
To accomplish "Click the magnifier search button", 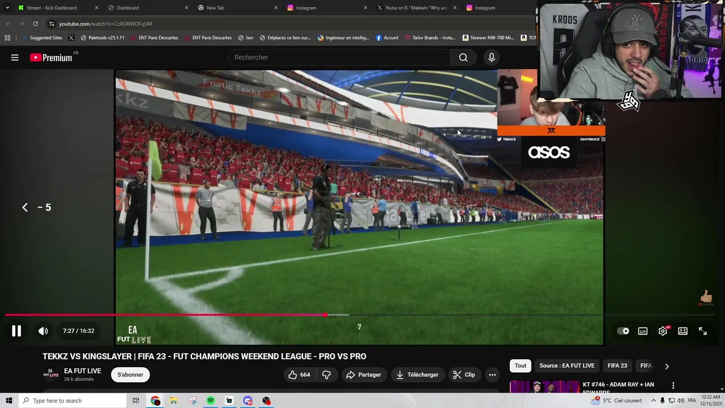I will (x=463, y=57).
